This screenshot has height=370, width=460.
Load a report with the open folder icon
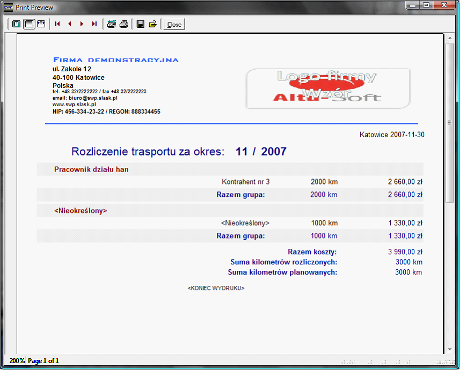tap(152, 24)
